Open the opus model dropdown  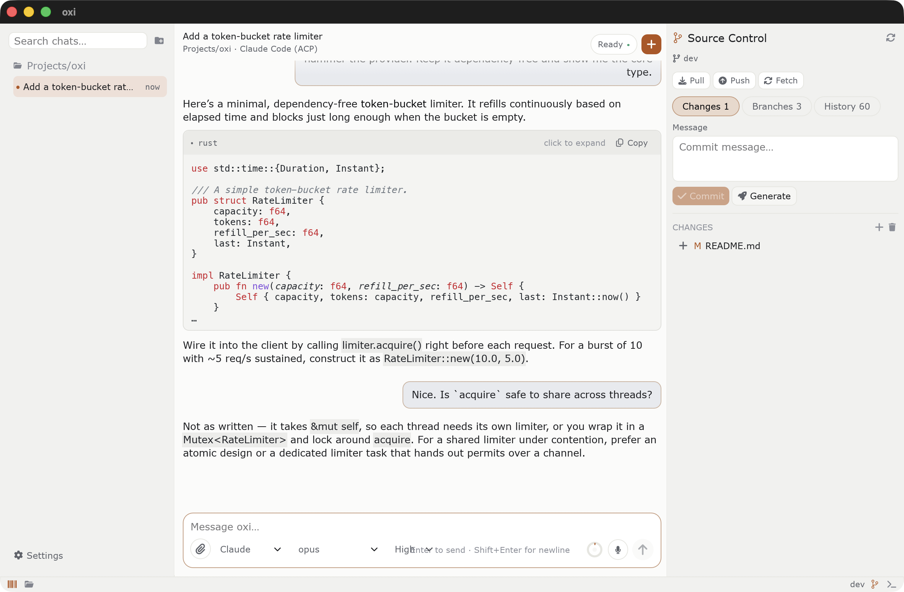click(x=338, y=549)
